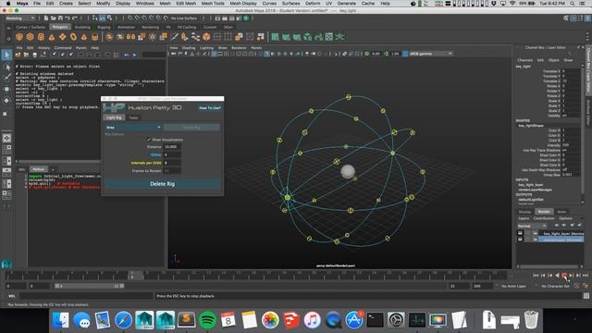Switch to Display tab in layer editor

pos(524,212)
